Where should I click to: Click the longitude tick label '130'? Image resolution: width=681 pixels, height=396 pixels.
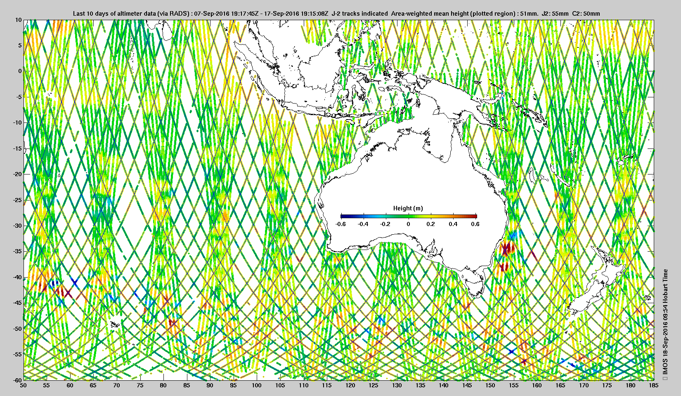[397, 386]
